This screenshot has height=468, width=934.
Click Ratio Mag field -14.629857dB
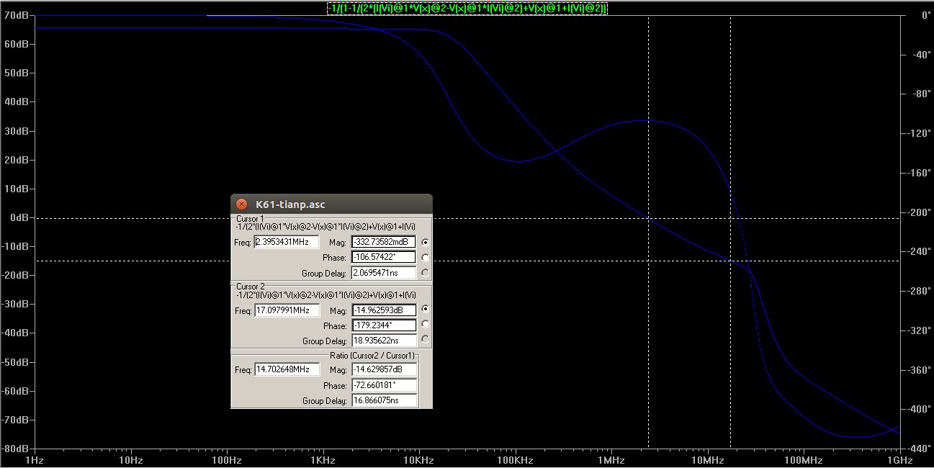point(385,369)
